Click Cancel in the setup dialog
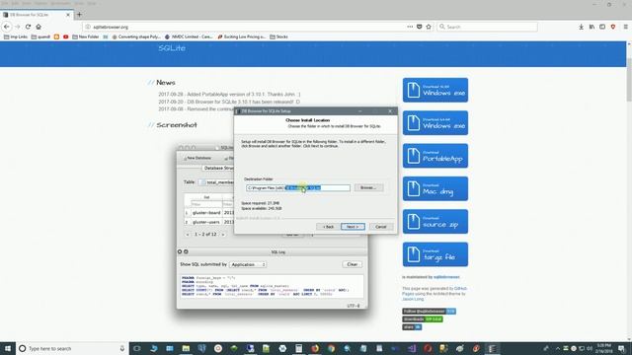The image size is (632, 355). tap(381, 227)
